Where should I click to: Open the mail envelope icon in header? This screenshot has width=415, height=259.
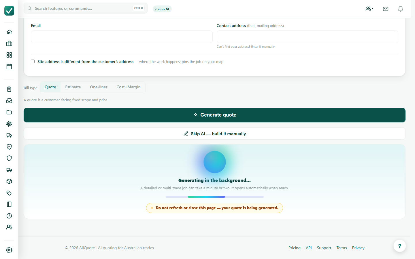point(386,9)
